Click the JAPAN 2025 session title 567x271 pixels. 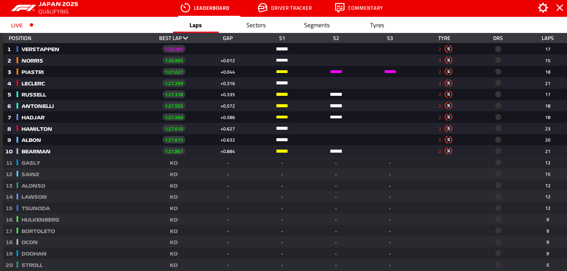[58, 4]
